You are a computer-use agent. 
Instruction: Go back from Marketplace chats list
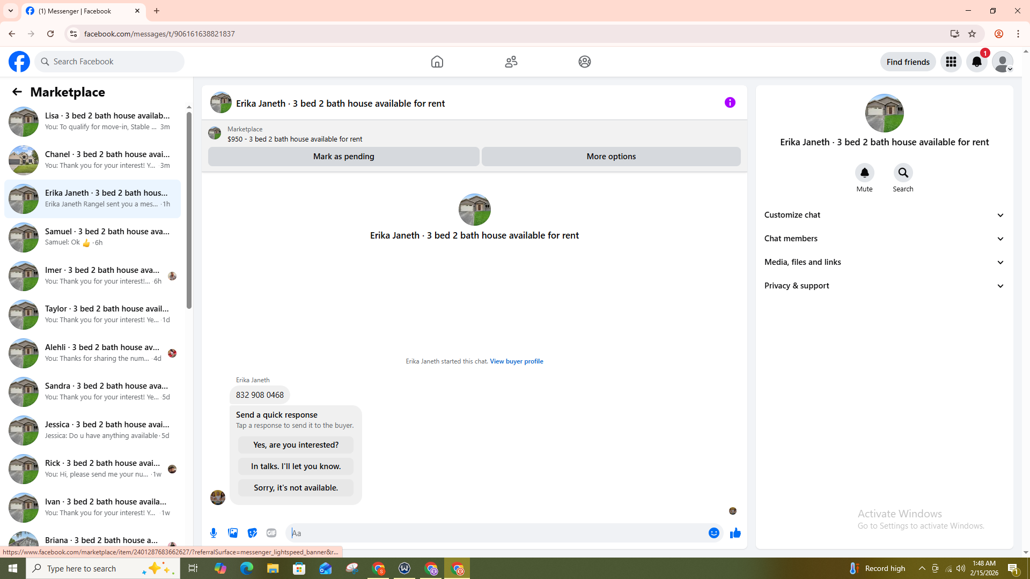click(x=17, y=92)
